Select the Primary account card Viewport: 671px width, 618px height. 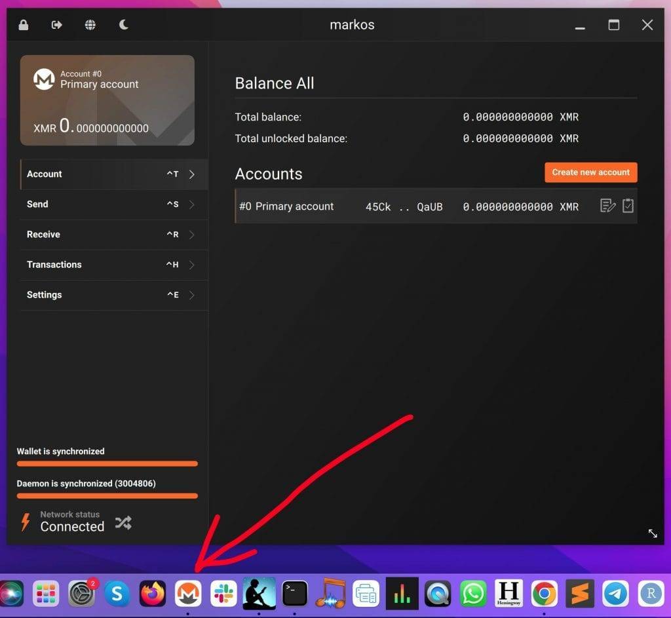point(107,100)
